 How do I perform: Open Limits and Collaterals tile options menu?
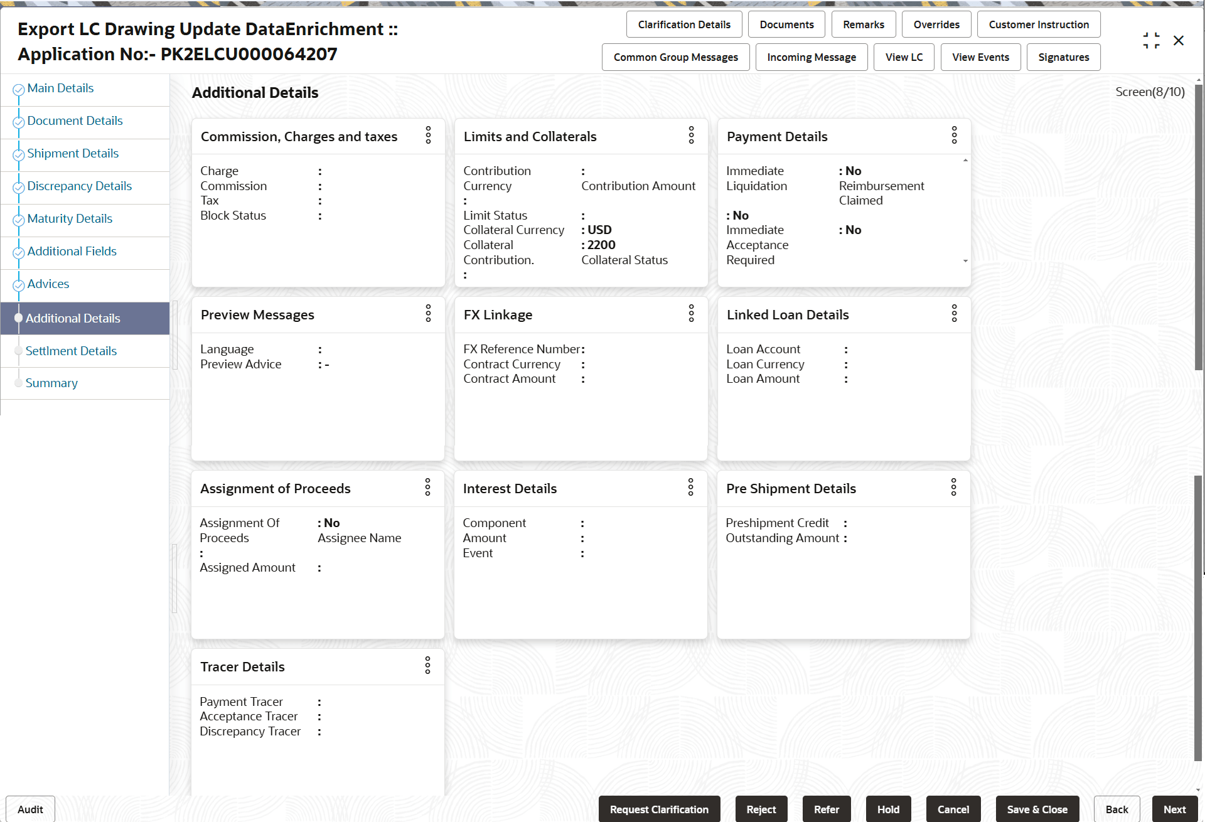tap(691, 136)
